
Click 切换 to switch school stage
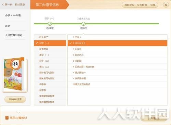click(153, 5)
